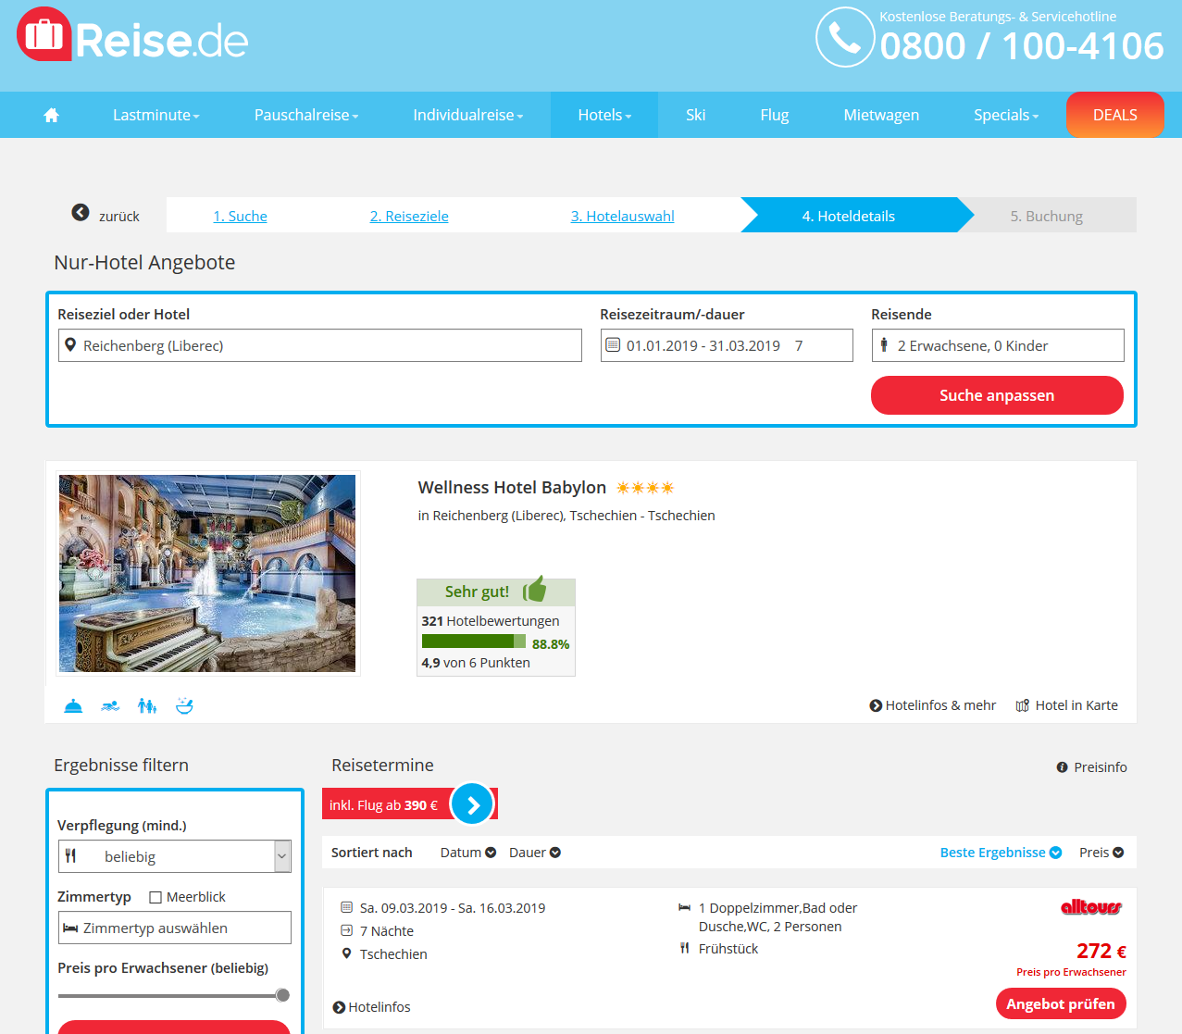Screen dimensions: 1182x1034
Task: Click the Reisezeitraum date range field
Action: click(727, 345)
